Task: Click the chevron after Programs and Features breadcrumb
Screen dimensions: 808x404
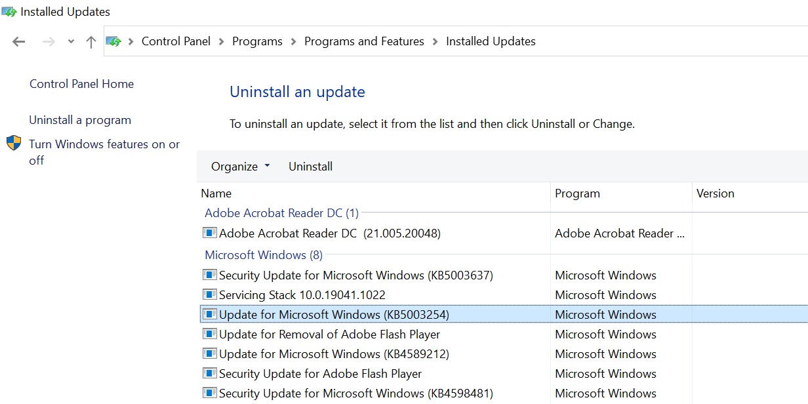Action: (435, 41)
